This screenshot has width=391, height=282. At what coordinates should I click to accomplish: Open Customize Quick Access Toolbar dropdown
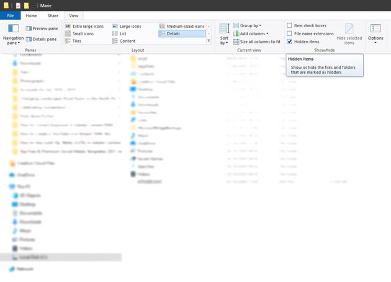tap(33, 6)
